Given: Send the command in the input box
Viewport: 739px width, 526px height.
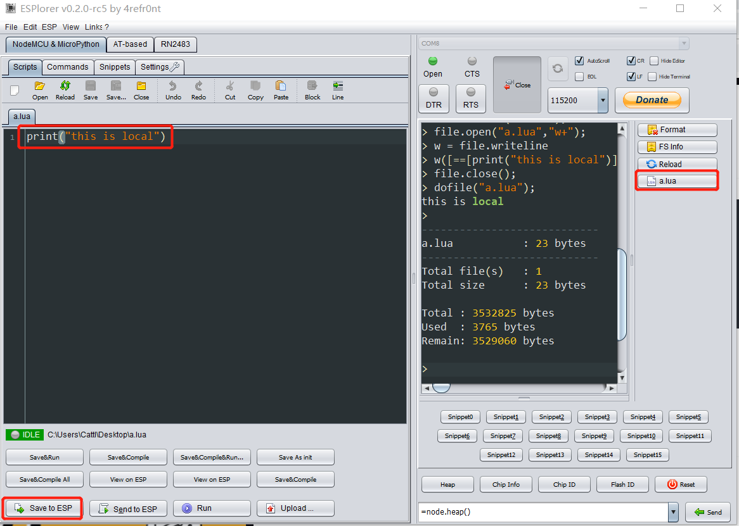Looking at the screenshot, I should coord(709,512).
